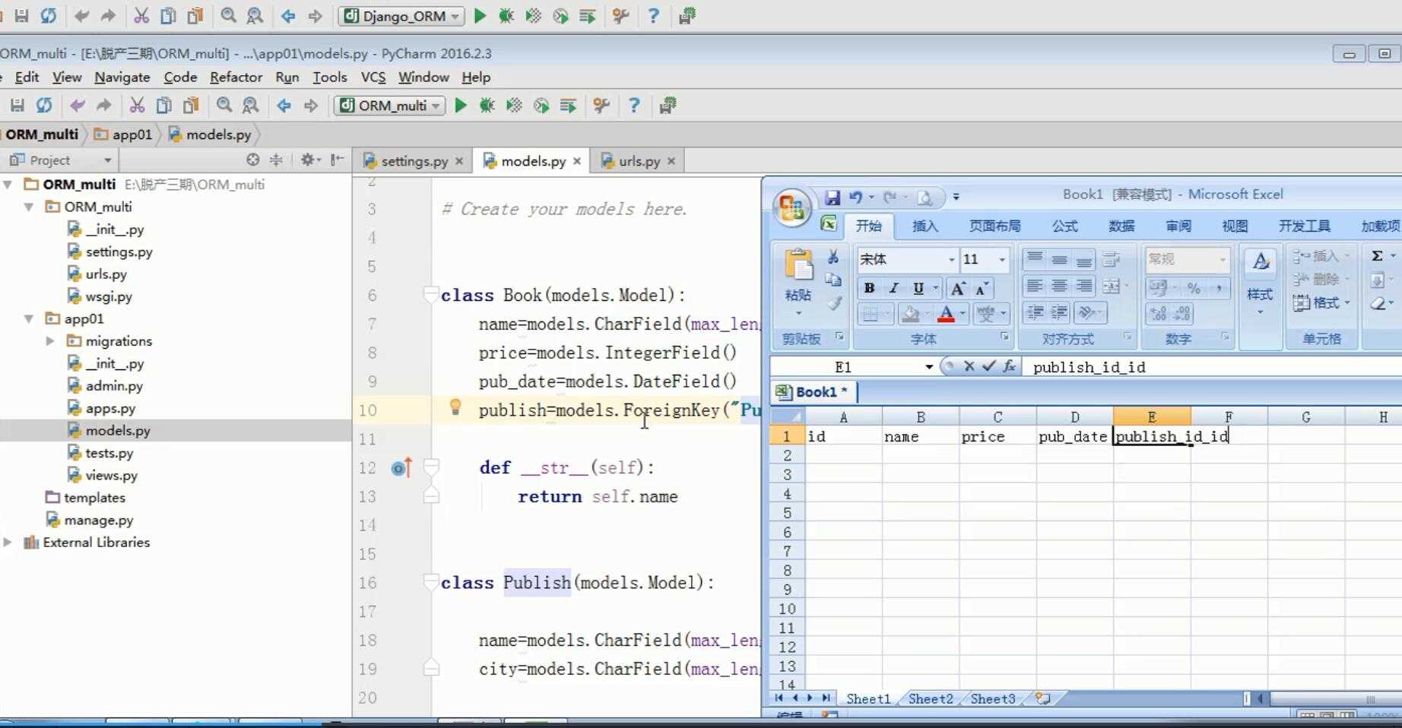This screenshot has height=728, width=1402.
Task: Navigate back with the ORM_multi toolbar arrow
Action: 284,106
